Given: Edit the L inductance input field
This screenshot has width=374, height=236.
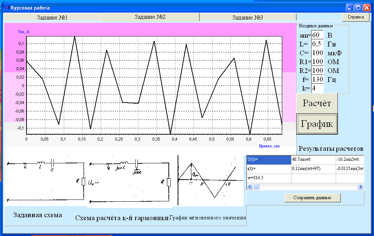Looking at the screenshot, I should click(x=318, y=44).
